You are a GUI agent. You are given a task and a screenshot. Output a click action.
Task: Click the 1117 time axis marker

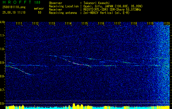tap(117, 23)
